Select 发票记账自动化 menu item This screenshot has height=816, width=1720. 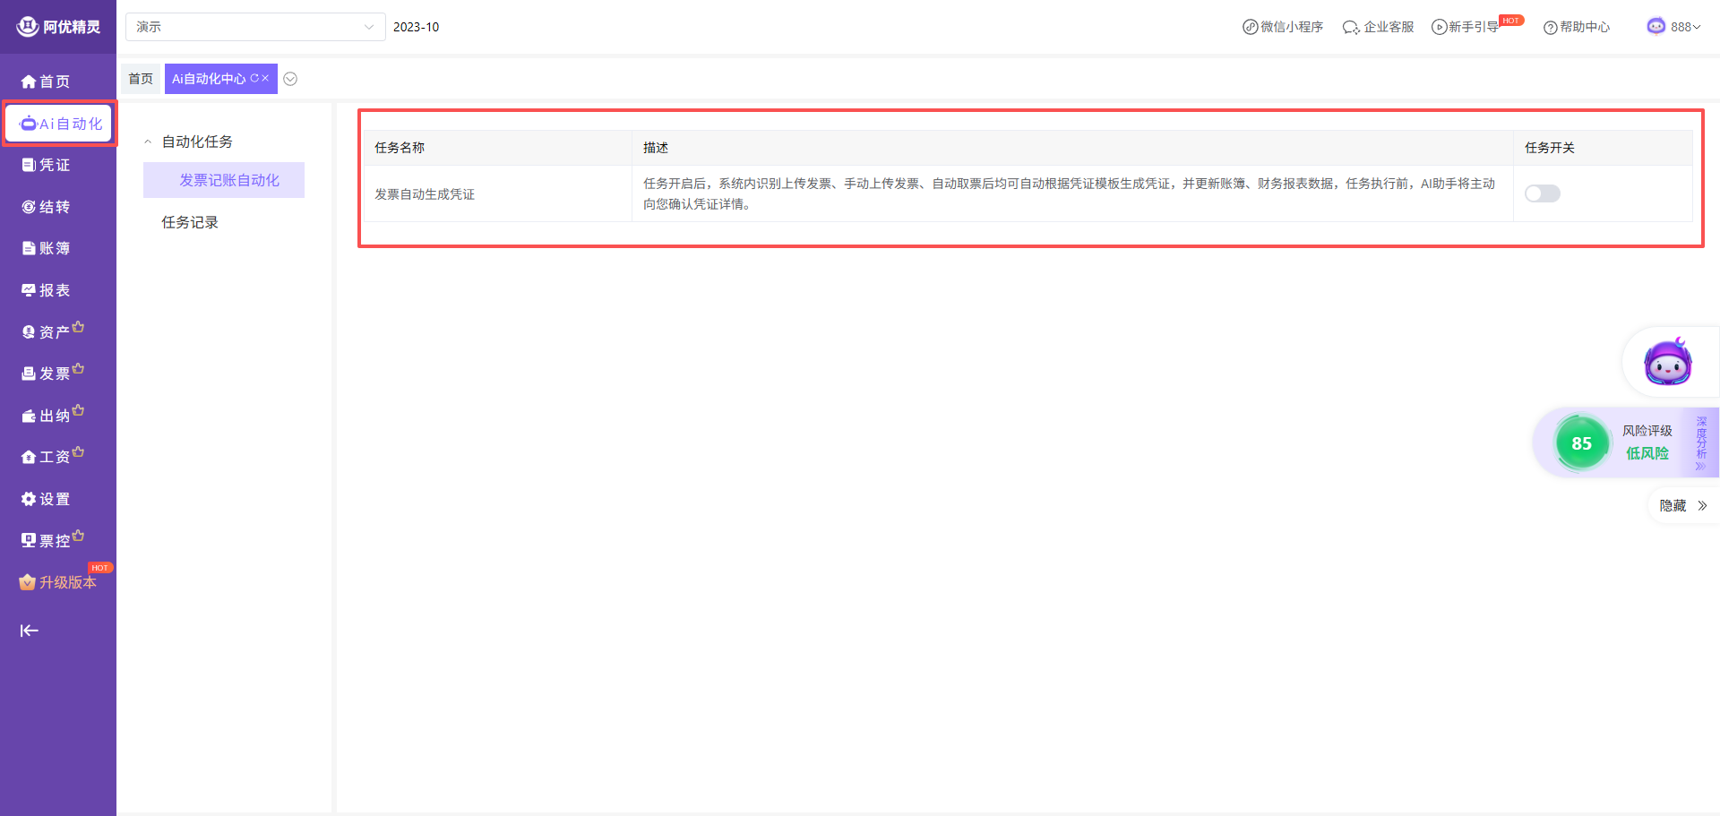point(229,180)
